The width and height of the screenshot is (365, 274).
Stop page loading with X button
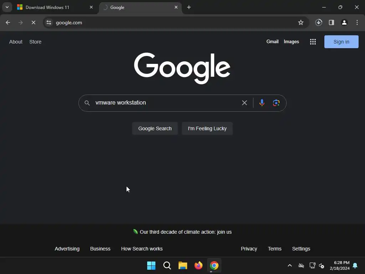pos(34,22)
